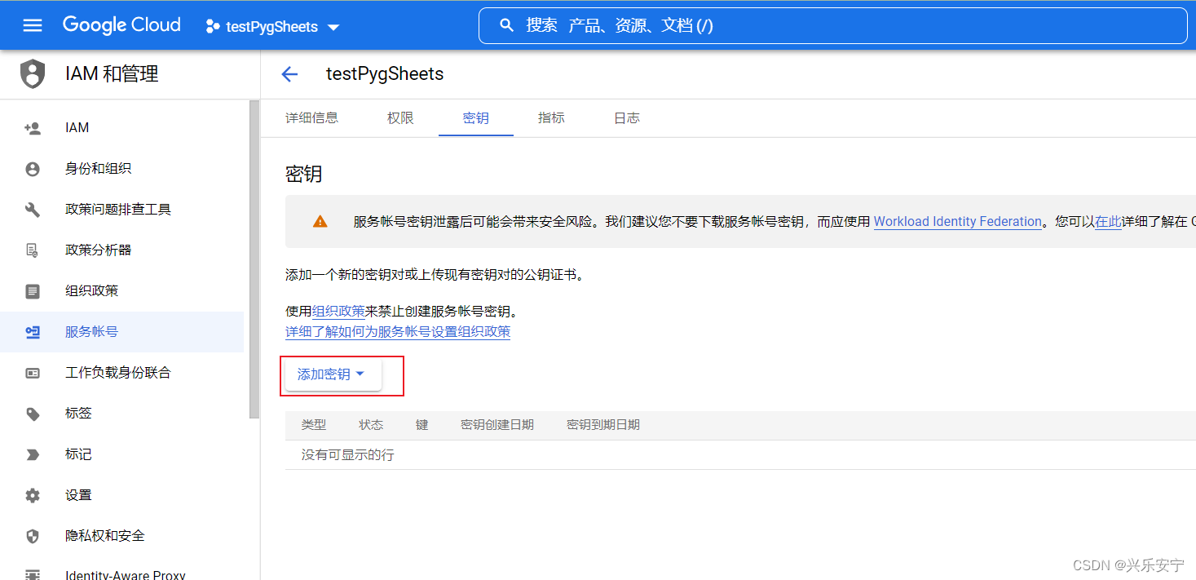
Task: Click the project hexagon icon beside testPygSheets
Action: pyautogui.click(x=212, y=26)
